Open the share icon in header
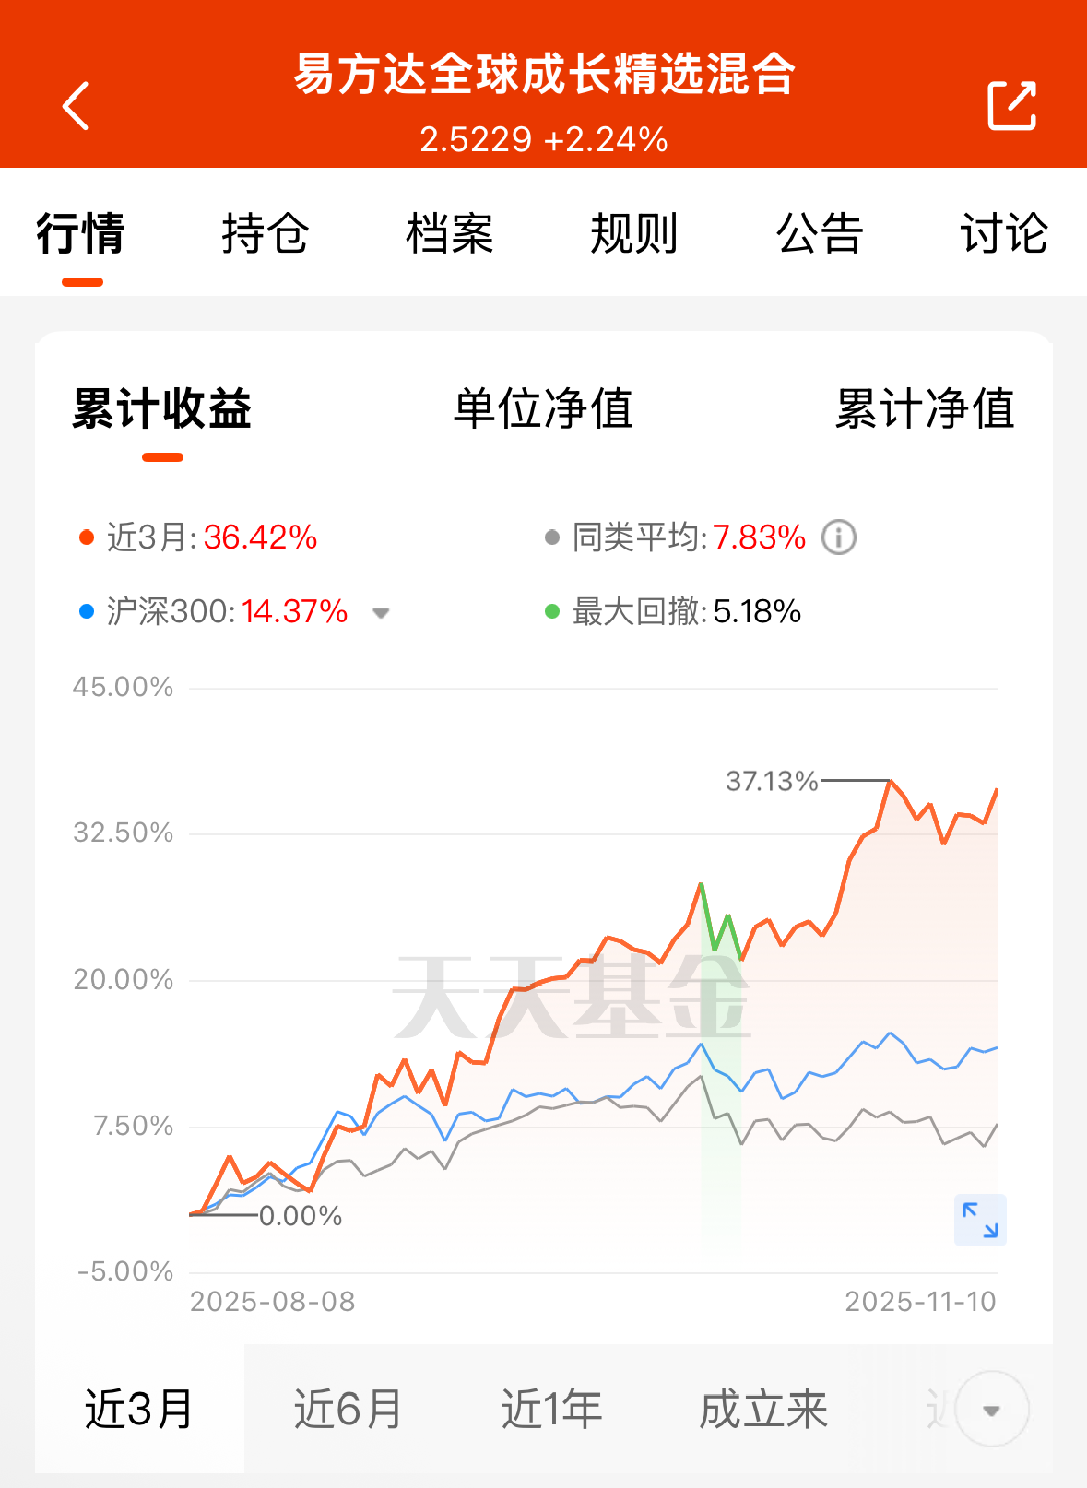This screenshot has width=1087, height=1488. [1011, 105]
